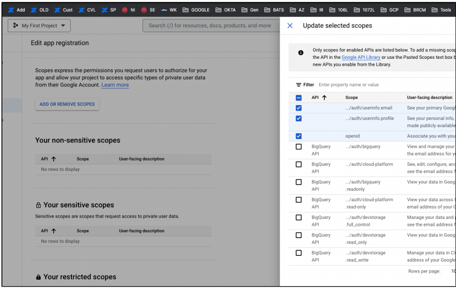Click the NI bookmark icon
The image size is (456, 288).
(x=126, y=10)
